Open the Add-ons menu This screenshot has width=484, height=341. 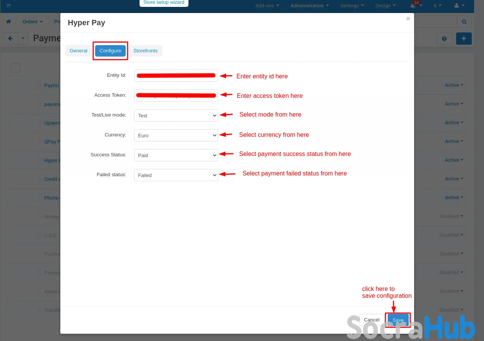pos(267,6)
